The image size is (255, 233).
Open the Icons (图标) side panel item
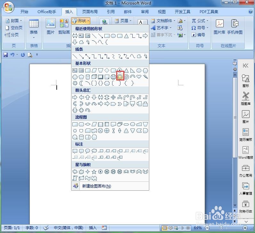246,81
